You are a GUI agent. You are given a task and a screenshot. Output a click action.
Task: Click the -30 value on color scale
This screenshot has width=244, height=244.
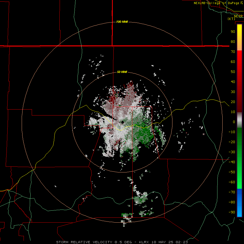point(232,152)
